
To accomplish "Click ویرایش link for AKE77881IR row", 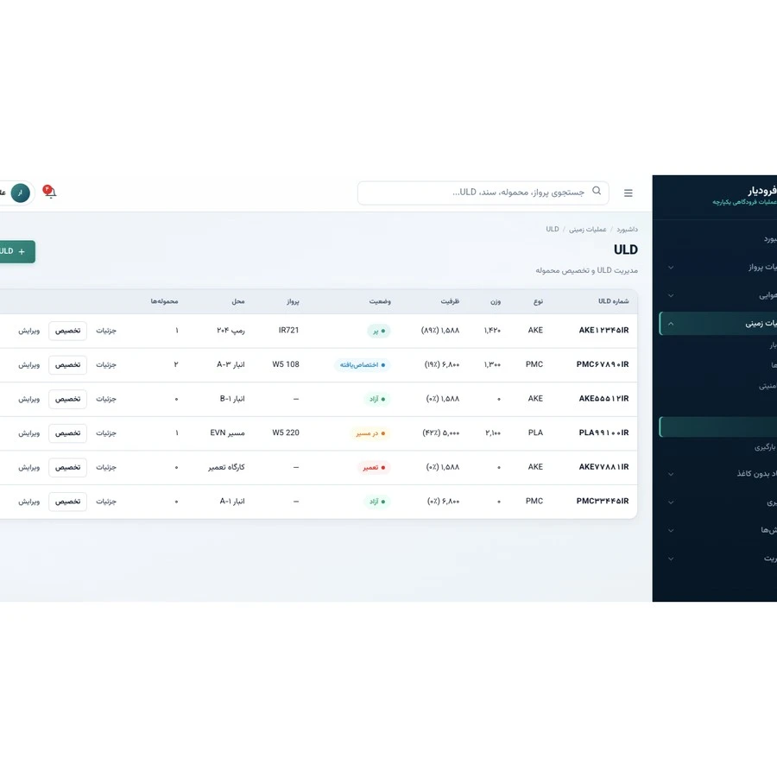I will [x=29, y=468].
